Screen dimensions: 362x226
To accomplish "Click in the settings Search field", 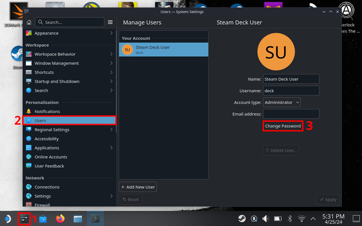I will point(70,22).
